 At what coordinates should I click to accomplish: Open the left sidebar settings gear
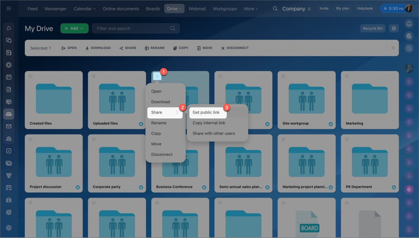tap(9, 228)
